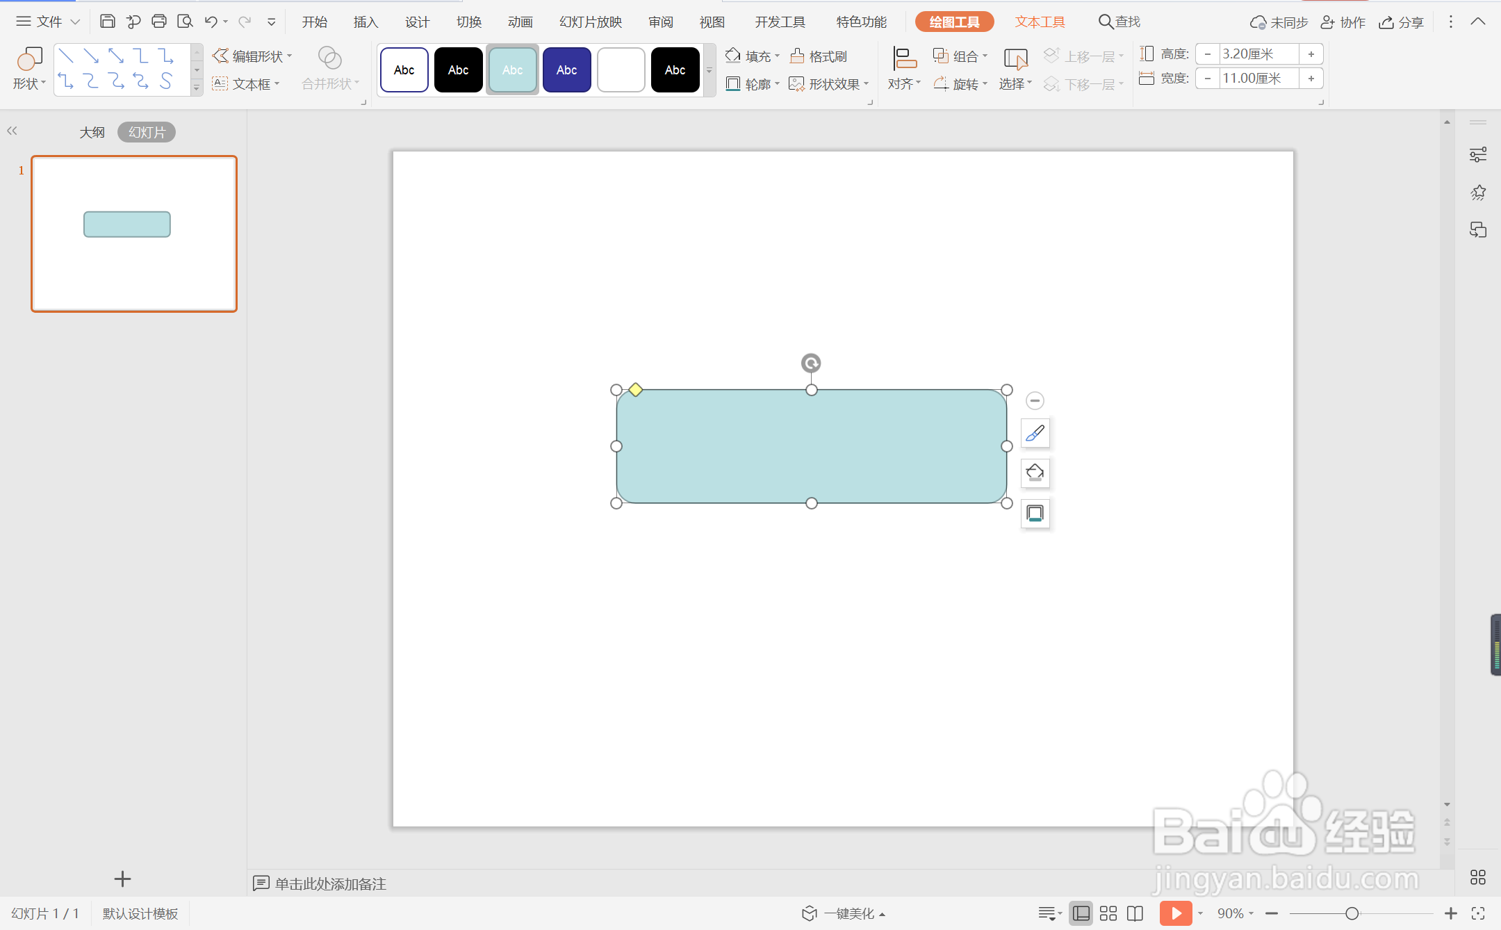Switch to the 大纲 outline tab
The height and width of the screenshot is (930, 1501).
(92, 132)
